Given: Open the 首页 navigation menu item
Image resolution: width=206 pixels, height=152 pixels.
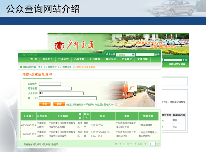Looking at the screenshot, I should [x=33, y=59].
